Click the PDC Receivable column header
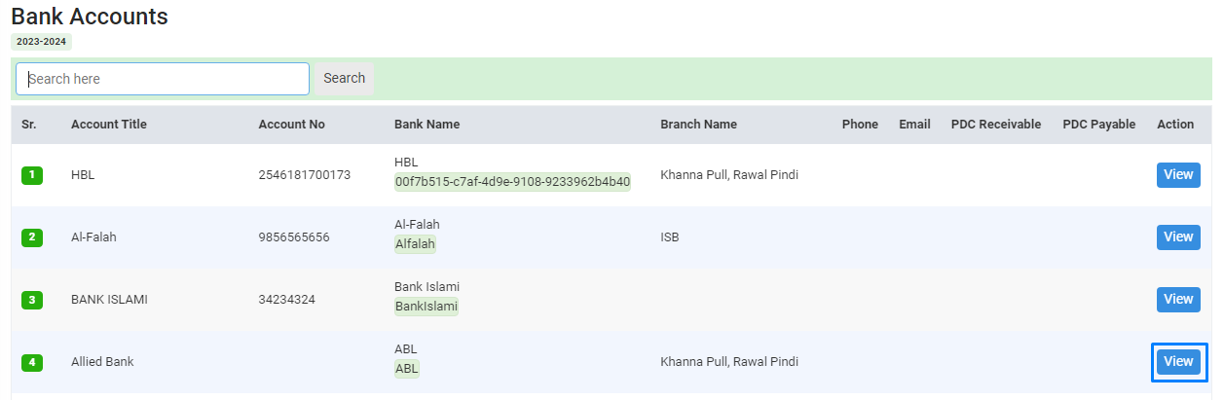This screenshot has height=400, width=1224. pos(995,125)
